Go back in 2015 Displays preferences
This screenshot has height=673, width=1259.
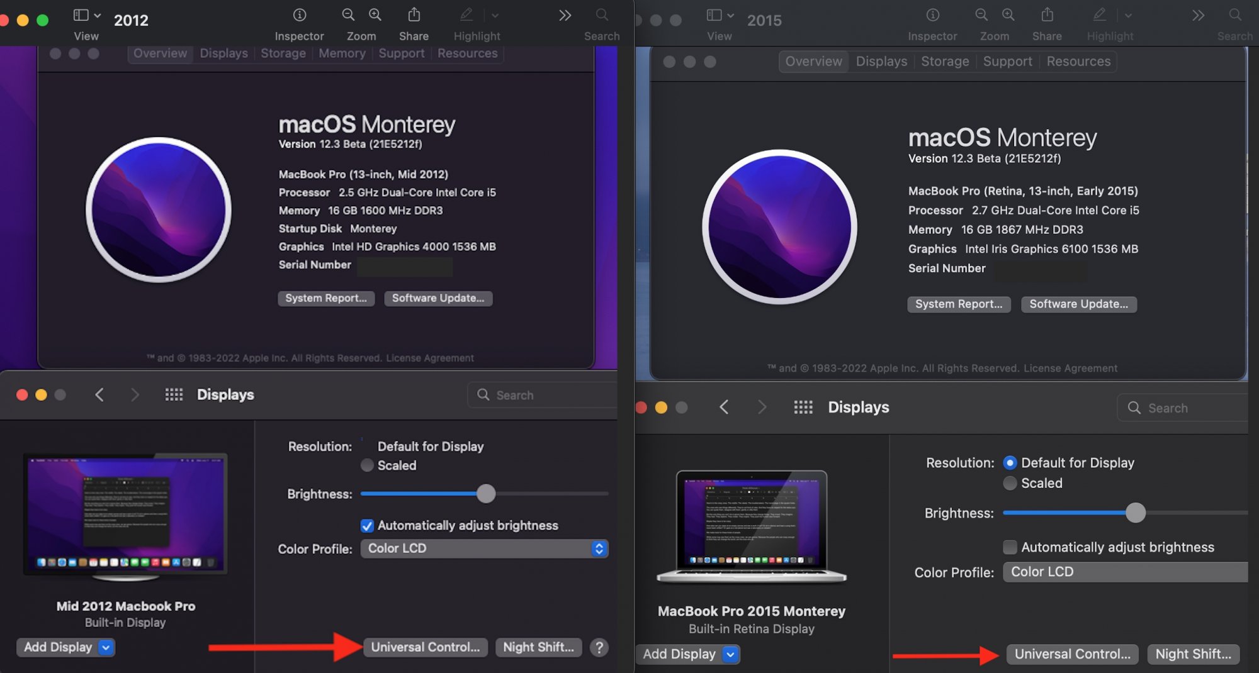[724, 407]
